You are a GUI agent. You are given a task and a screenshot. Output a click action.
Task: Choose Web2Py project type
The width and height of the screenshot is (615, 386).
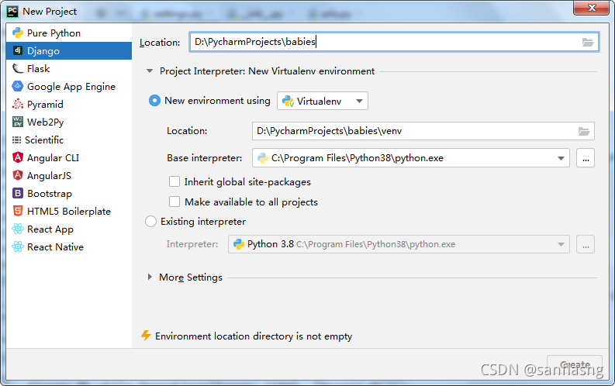(69, 122)
